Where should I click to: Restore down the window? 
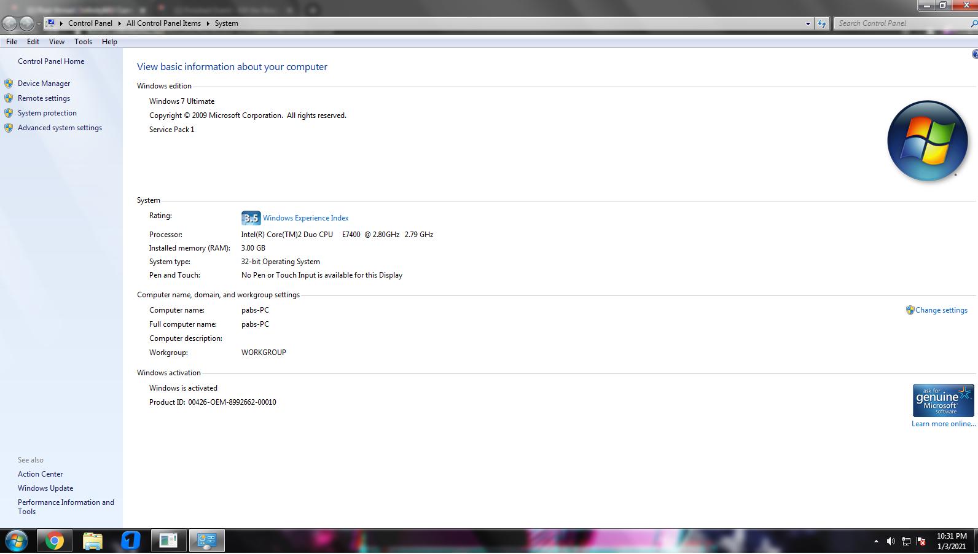(x=943, y=6)
